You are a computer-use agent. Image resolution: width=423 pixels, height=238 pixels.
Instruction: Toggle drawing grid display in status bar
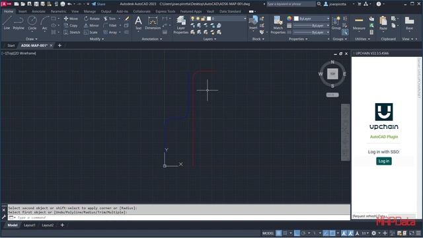tap(278, 233)
